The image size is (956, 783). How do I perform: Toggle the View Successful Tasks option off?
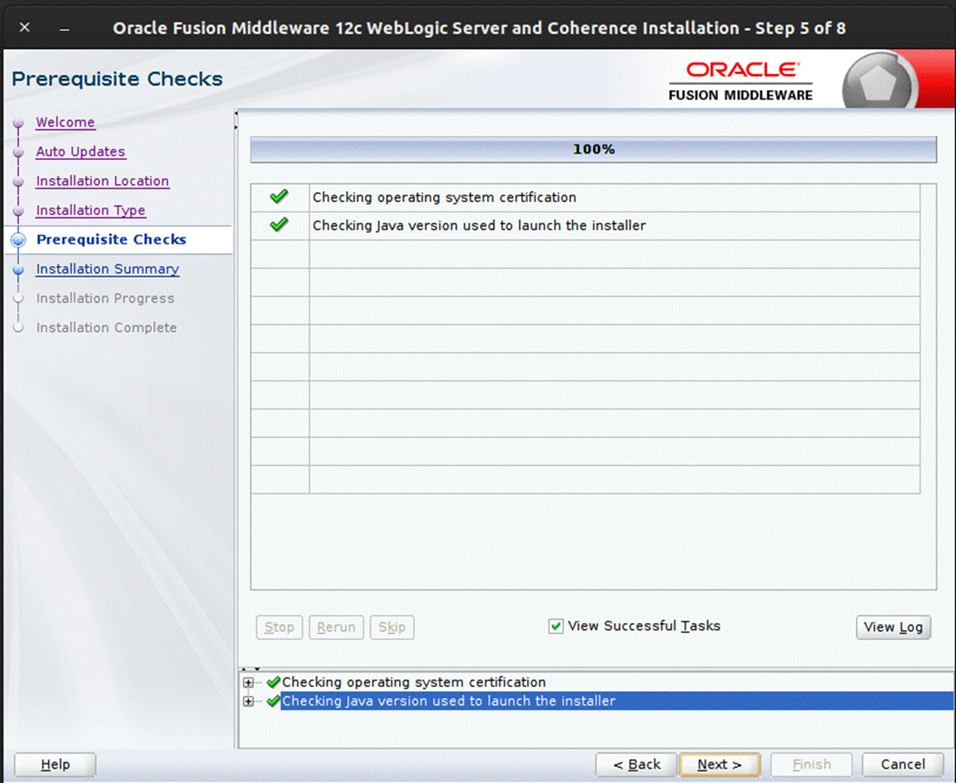555,626
